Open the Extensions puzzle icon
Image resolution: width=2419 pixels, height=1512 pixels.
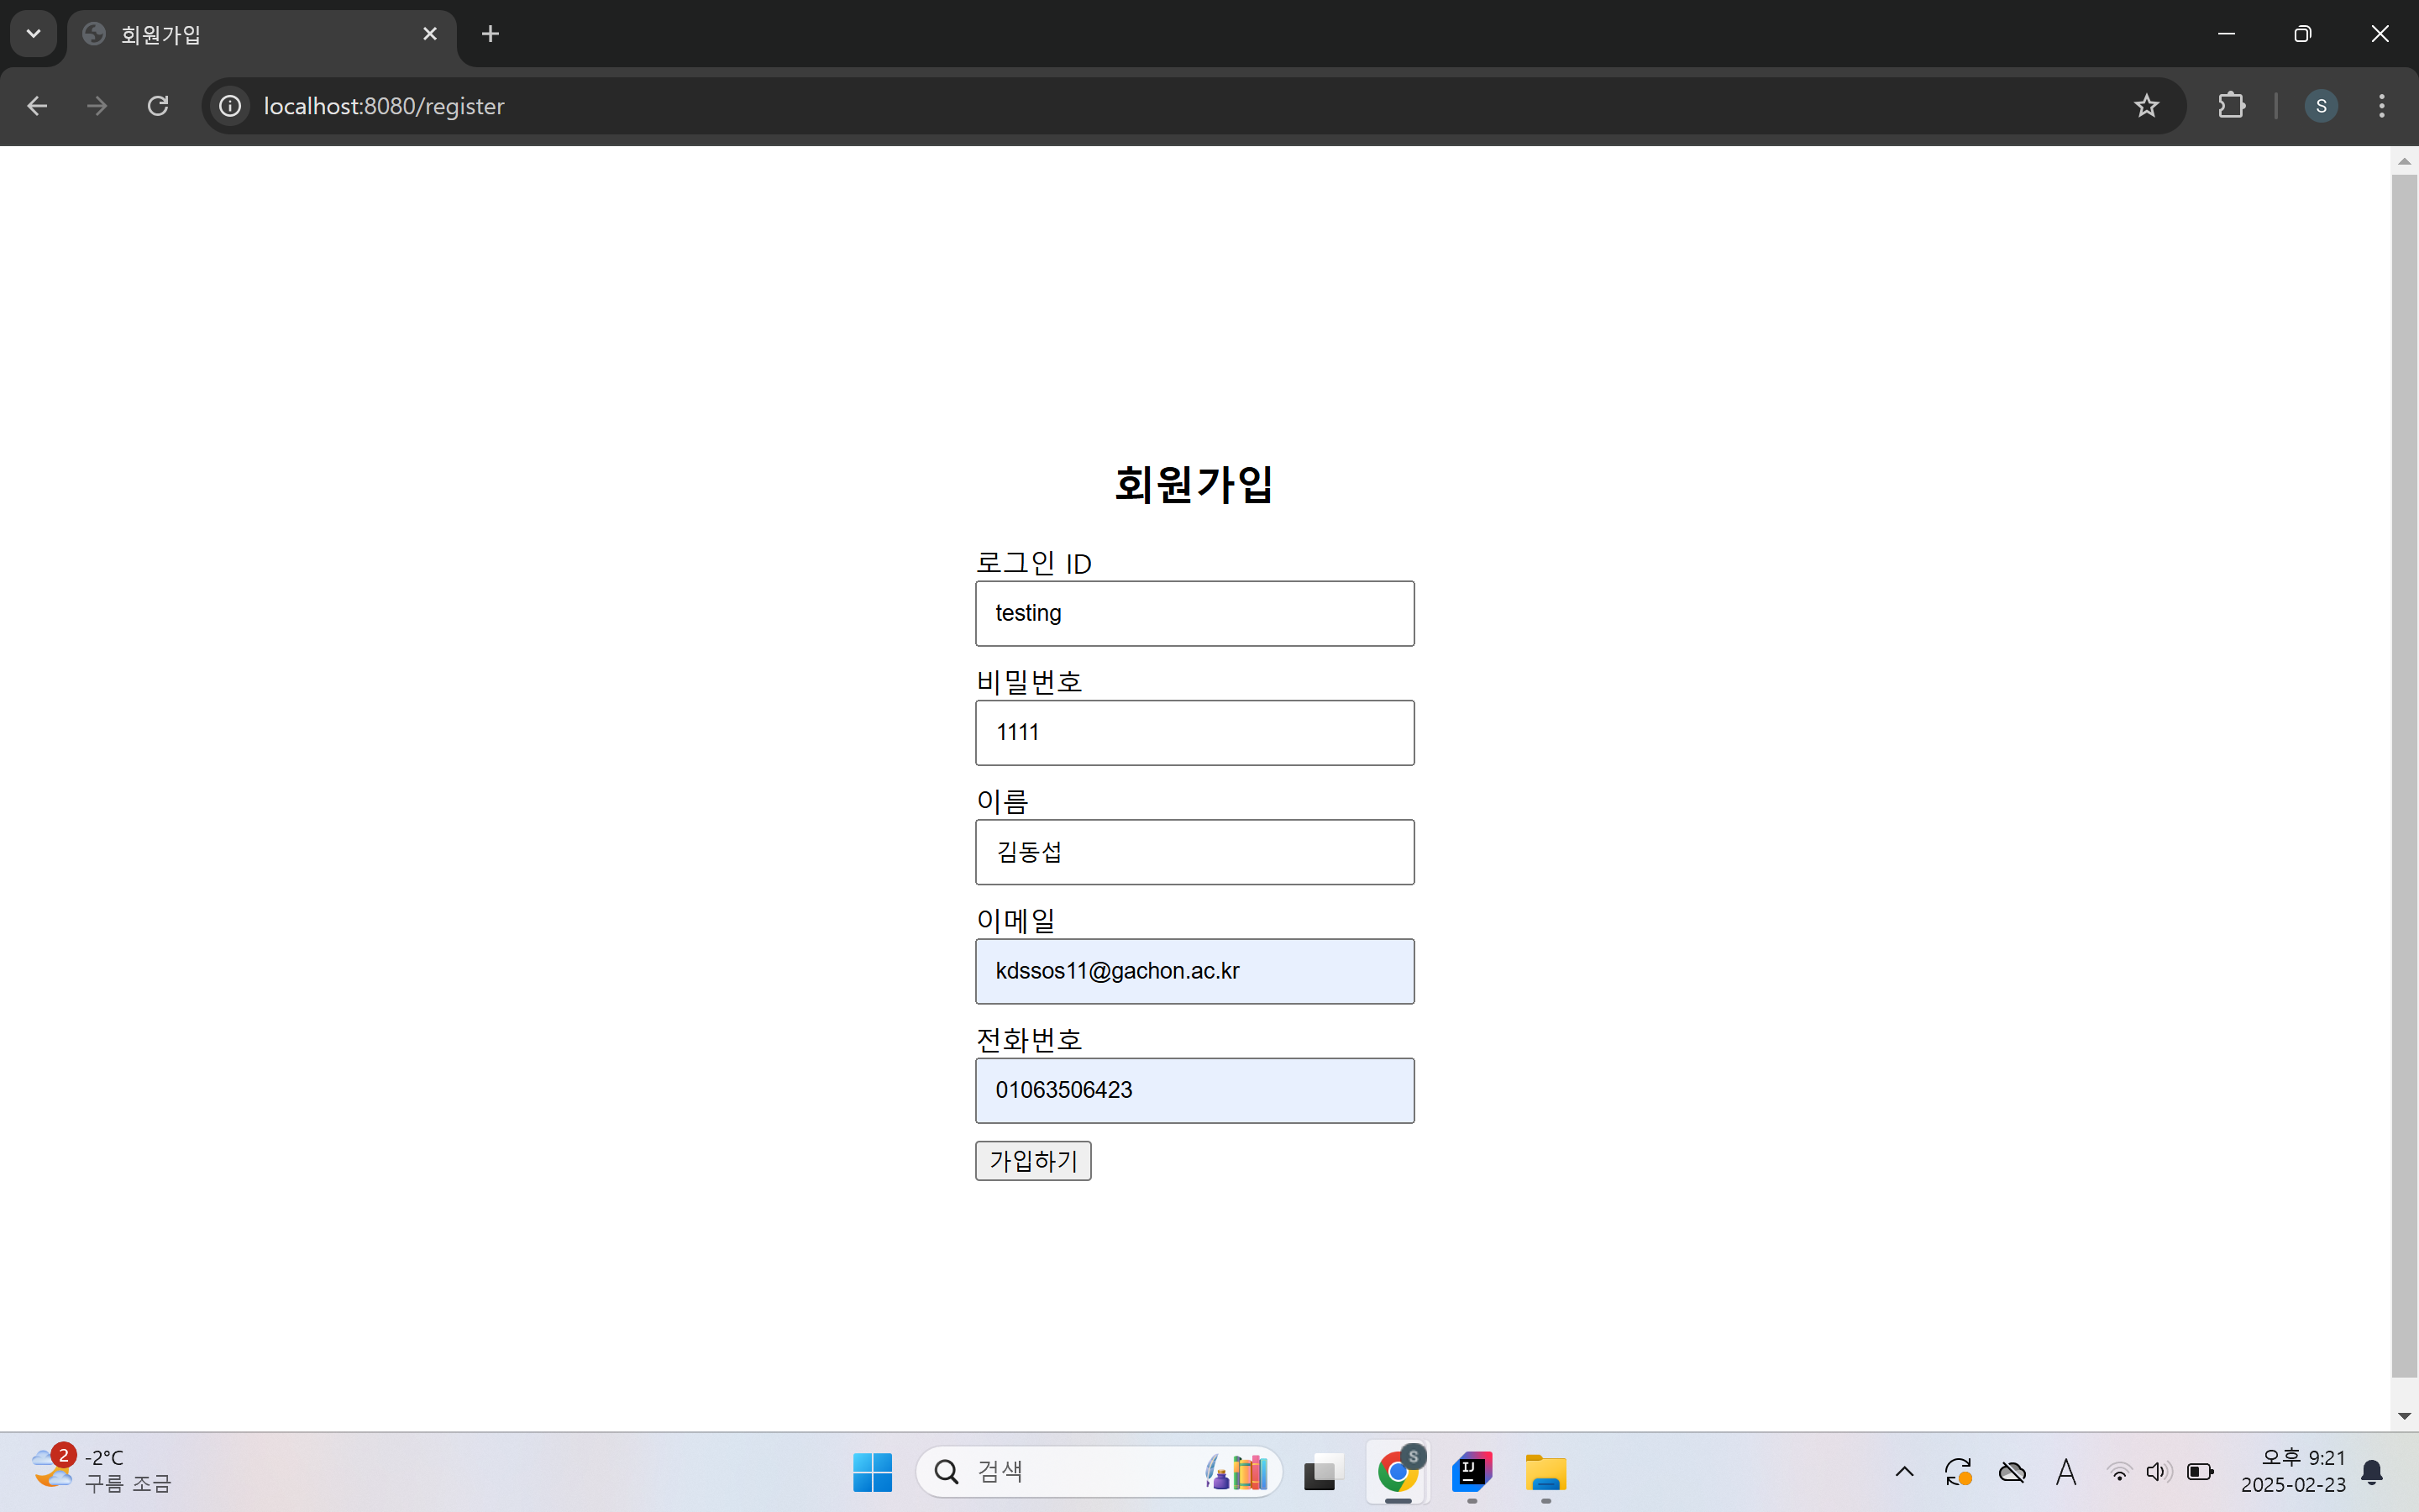[2231, 106]
